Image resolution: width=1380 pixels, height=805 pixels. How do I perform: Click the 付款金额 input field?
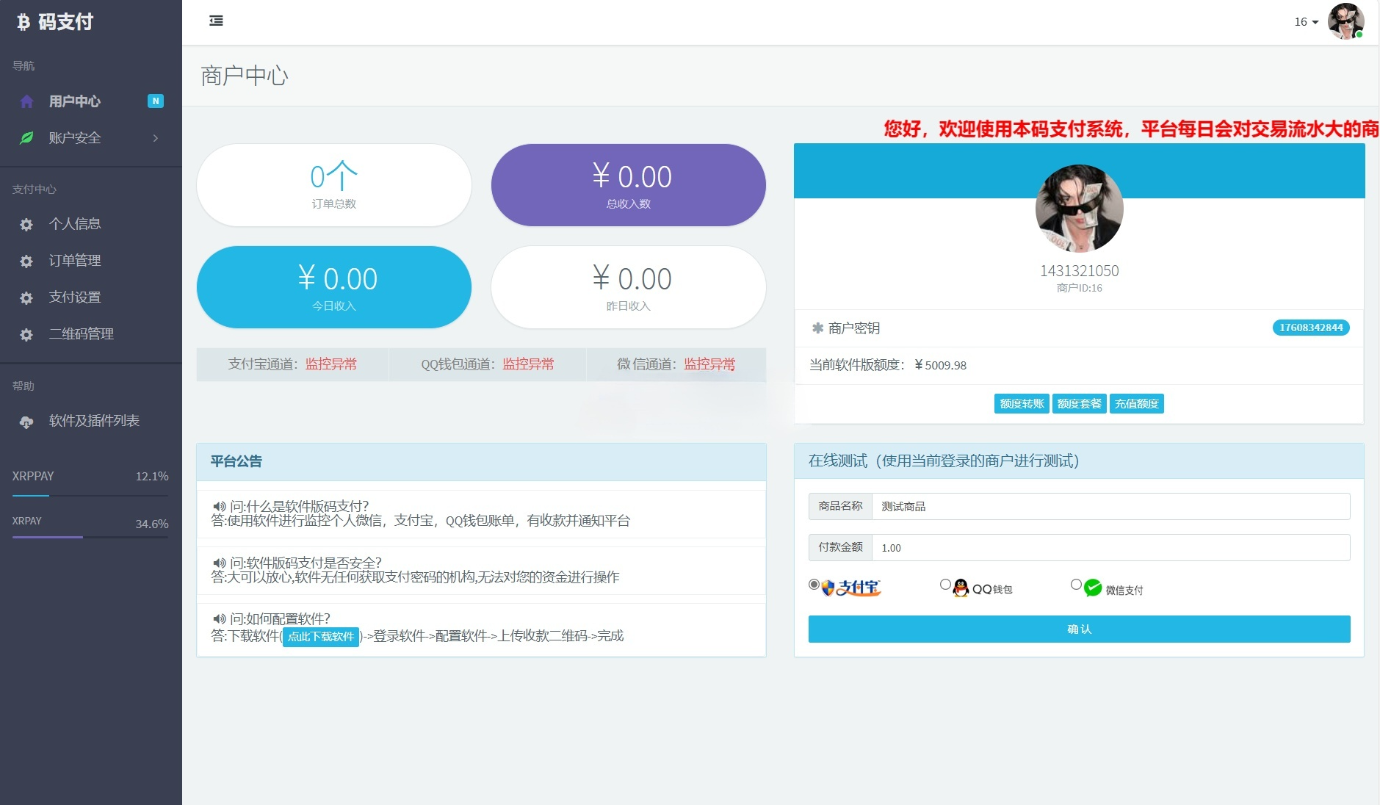pyautogui.click(x=1110, y=547)
